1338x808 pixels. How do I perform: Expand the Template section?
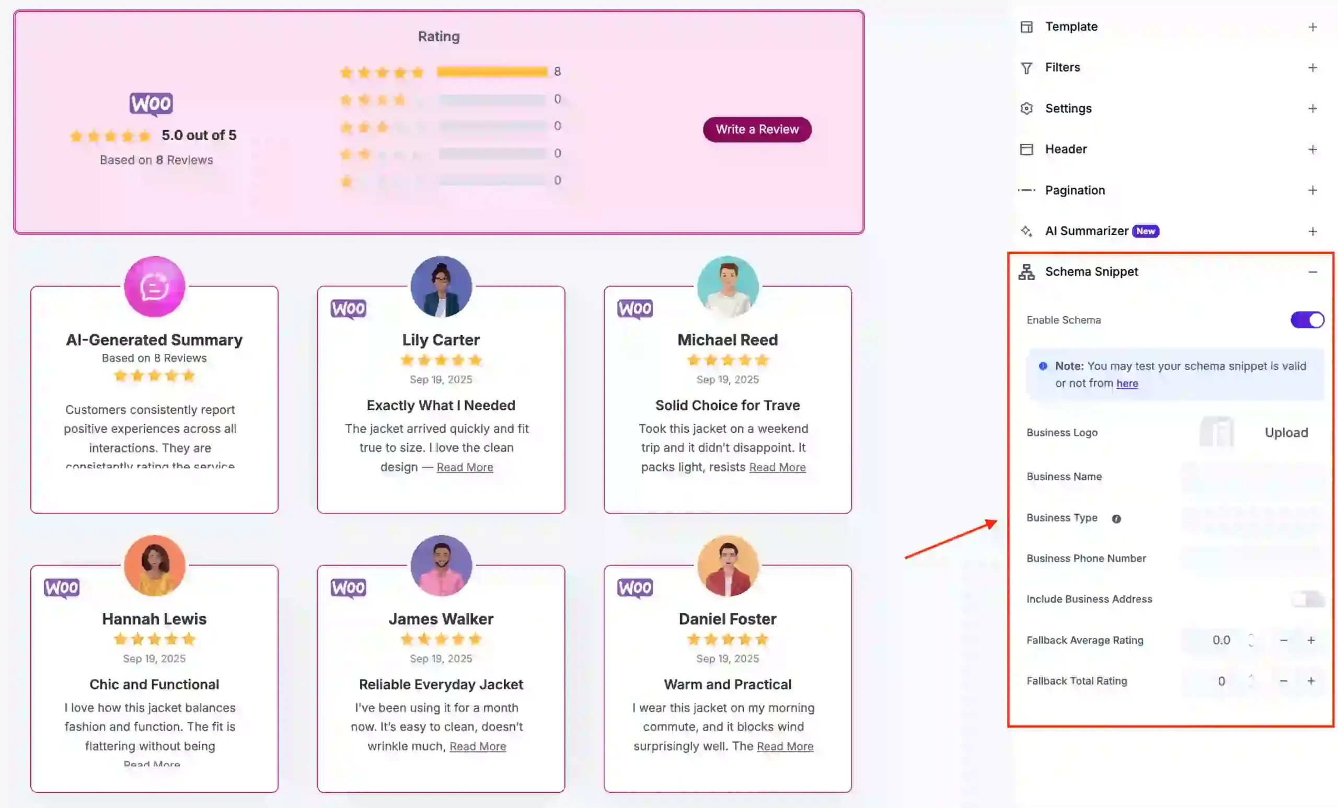click(1313, 26)
